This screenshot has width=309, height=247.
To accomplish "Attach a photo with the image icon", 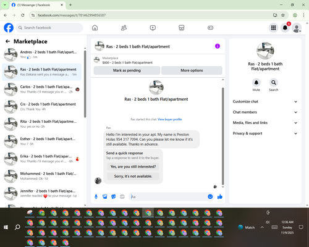I will point(105,197).
